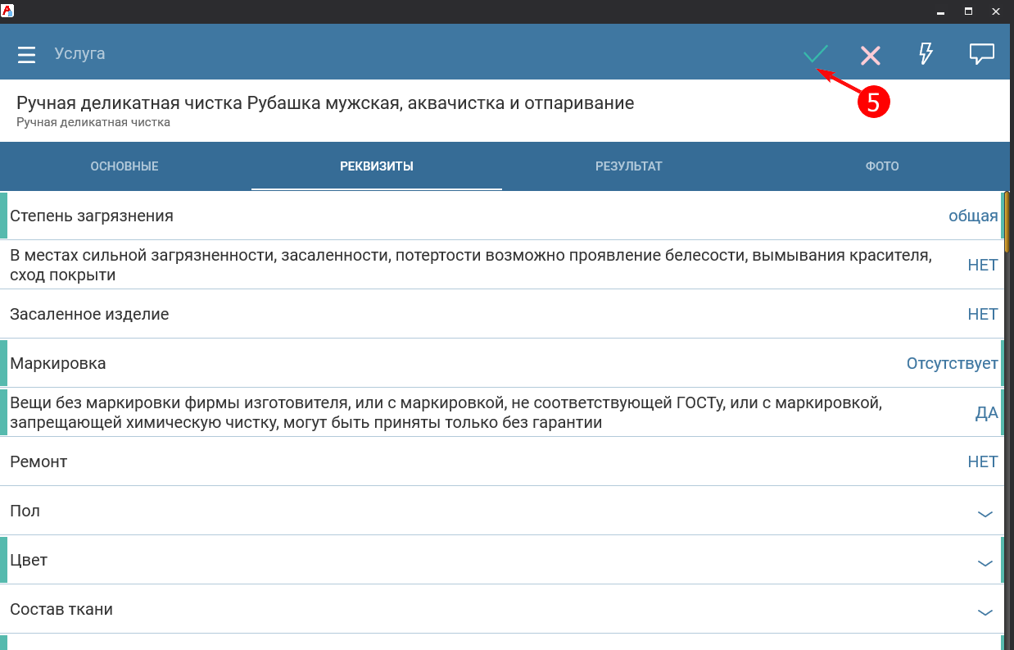Screen dimensions: 1014x650
Task: Toggle НЕТ for Засаленное изделие
Action: tap(983, 314)
